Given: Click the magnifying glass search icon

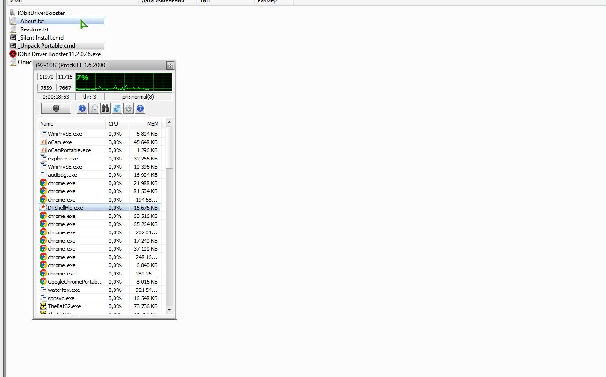Looking at the screenshot, I should pyautogui.click(x=94, y=108).
